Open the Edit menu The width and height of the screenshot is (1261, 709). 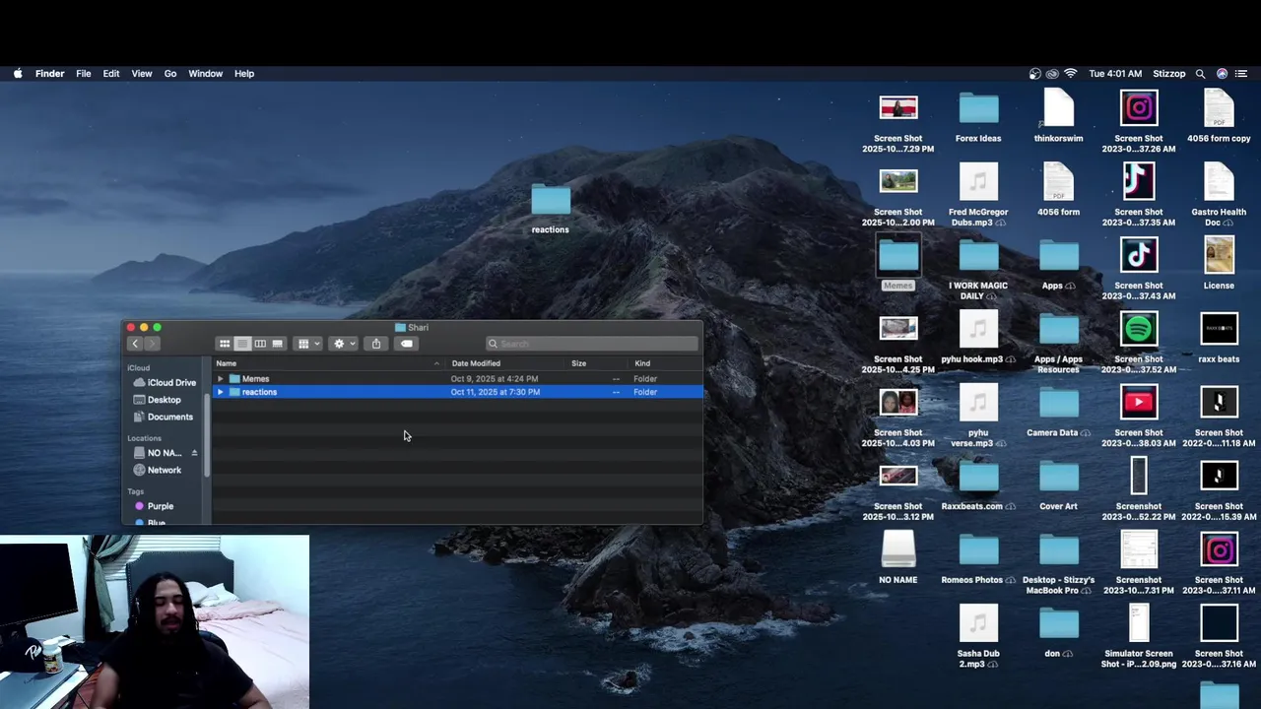pyautogui.click(x=111, y=74)
